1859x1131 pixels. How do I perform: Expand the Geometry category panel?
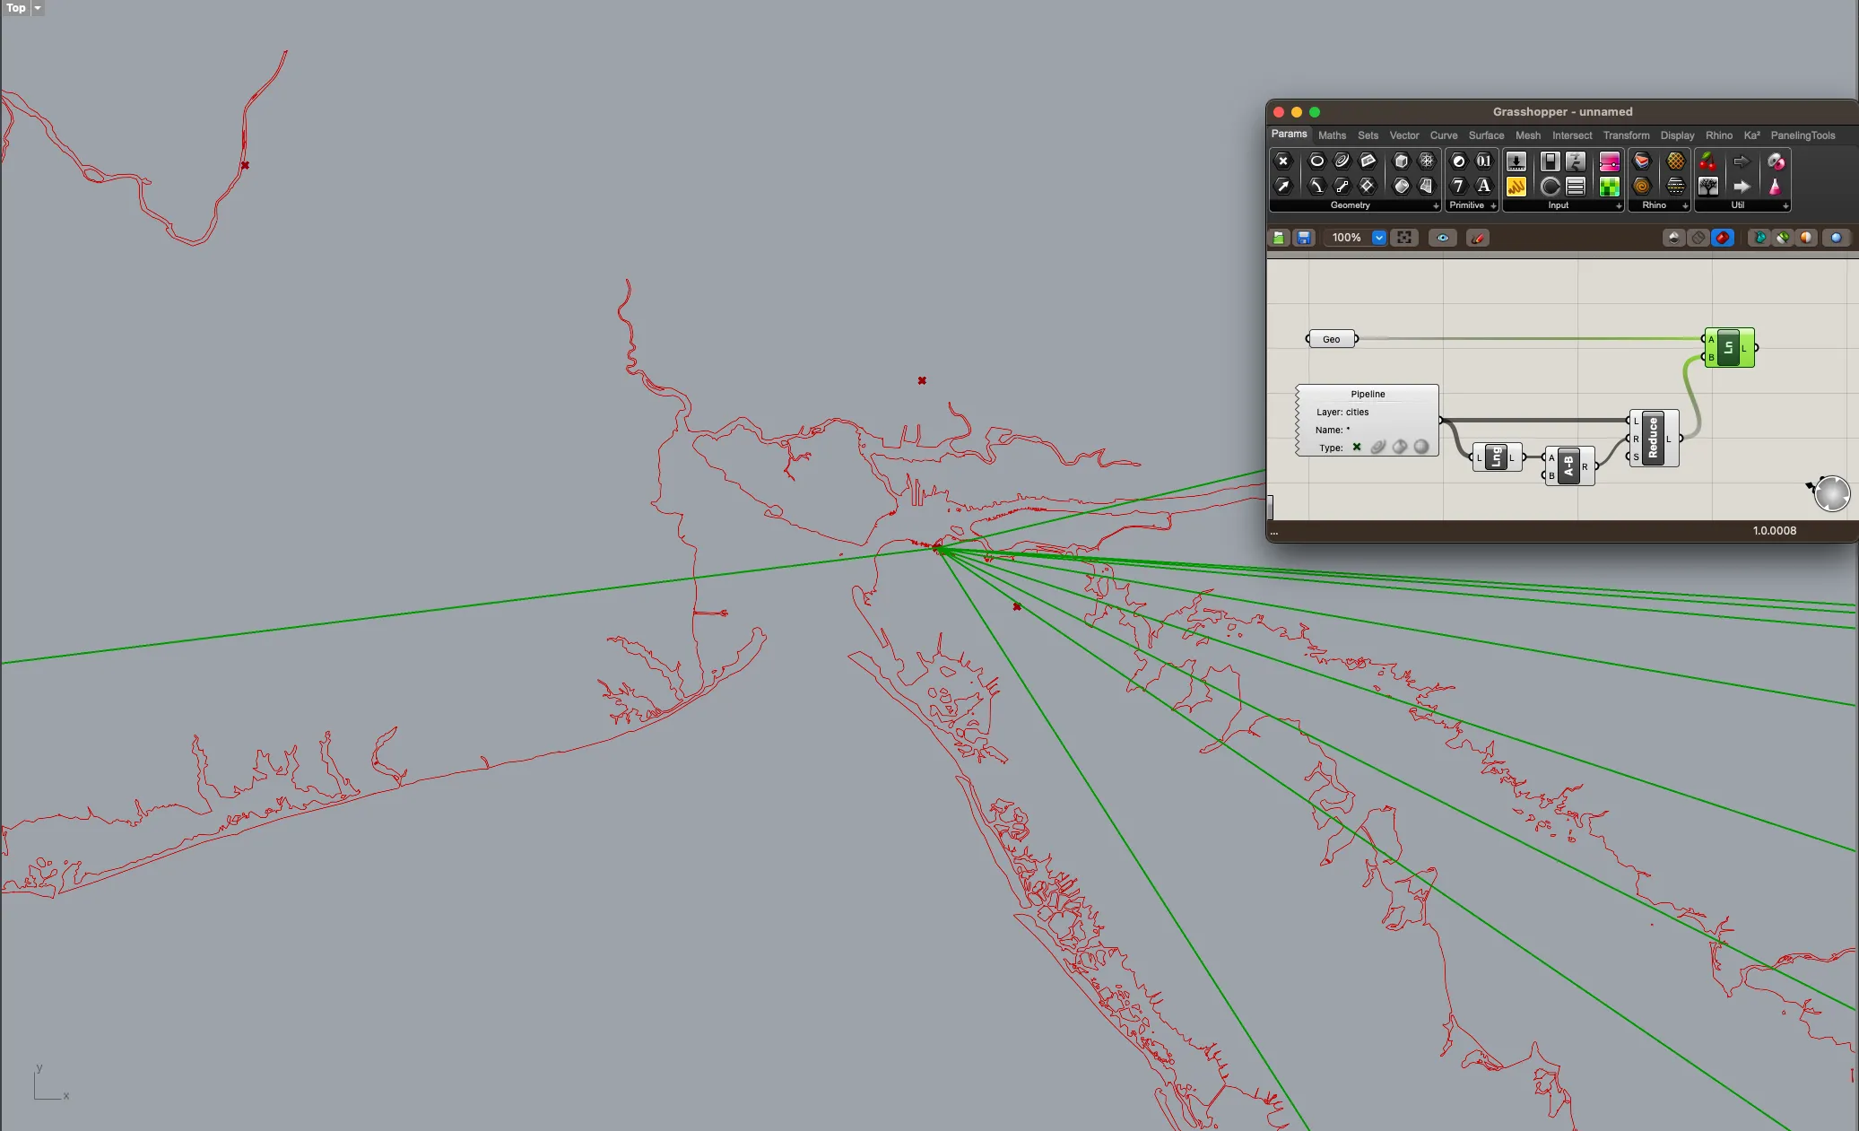pos(1436,205)
